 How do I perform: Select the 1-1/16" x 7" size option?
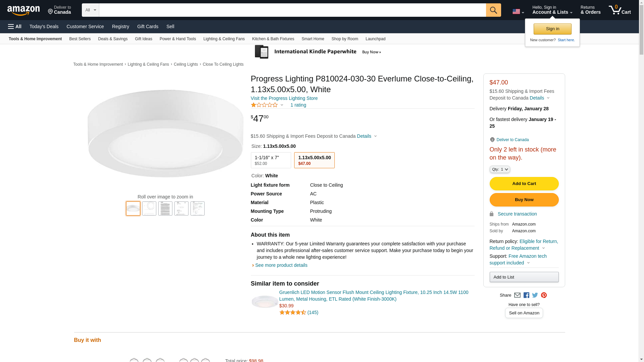tap(271, 160)
